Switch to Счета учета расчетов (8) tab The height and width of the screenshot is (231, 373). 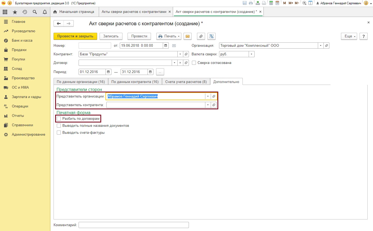(x=186, y=82)
